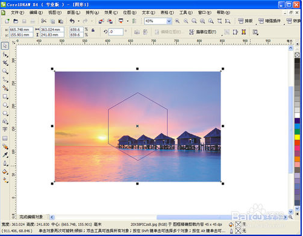Click the width field 363.024 mm
The width and height of the screenshot is (303, 236).
click(52, 30)
